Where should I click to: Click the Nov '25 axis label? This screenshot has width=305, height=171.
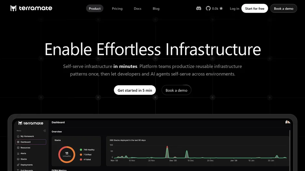114,161
